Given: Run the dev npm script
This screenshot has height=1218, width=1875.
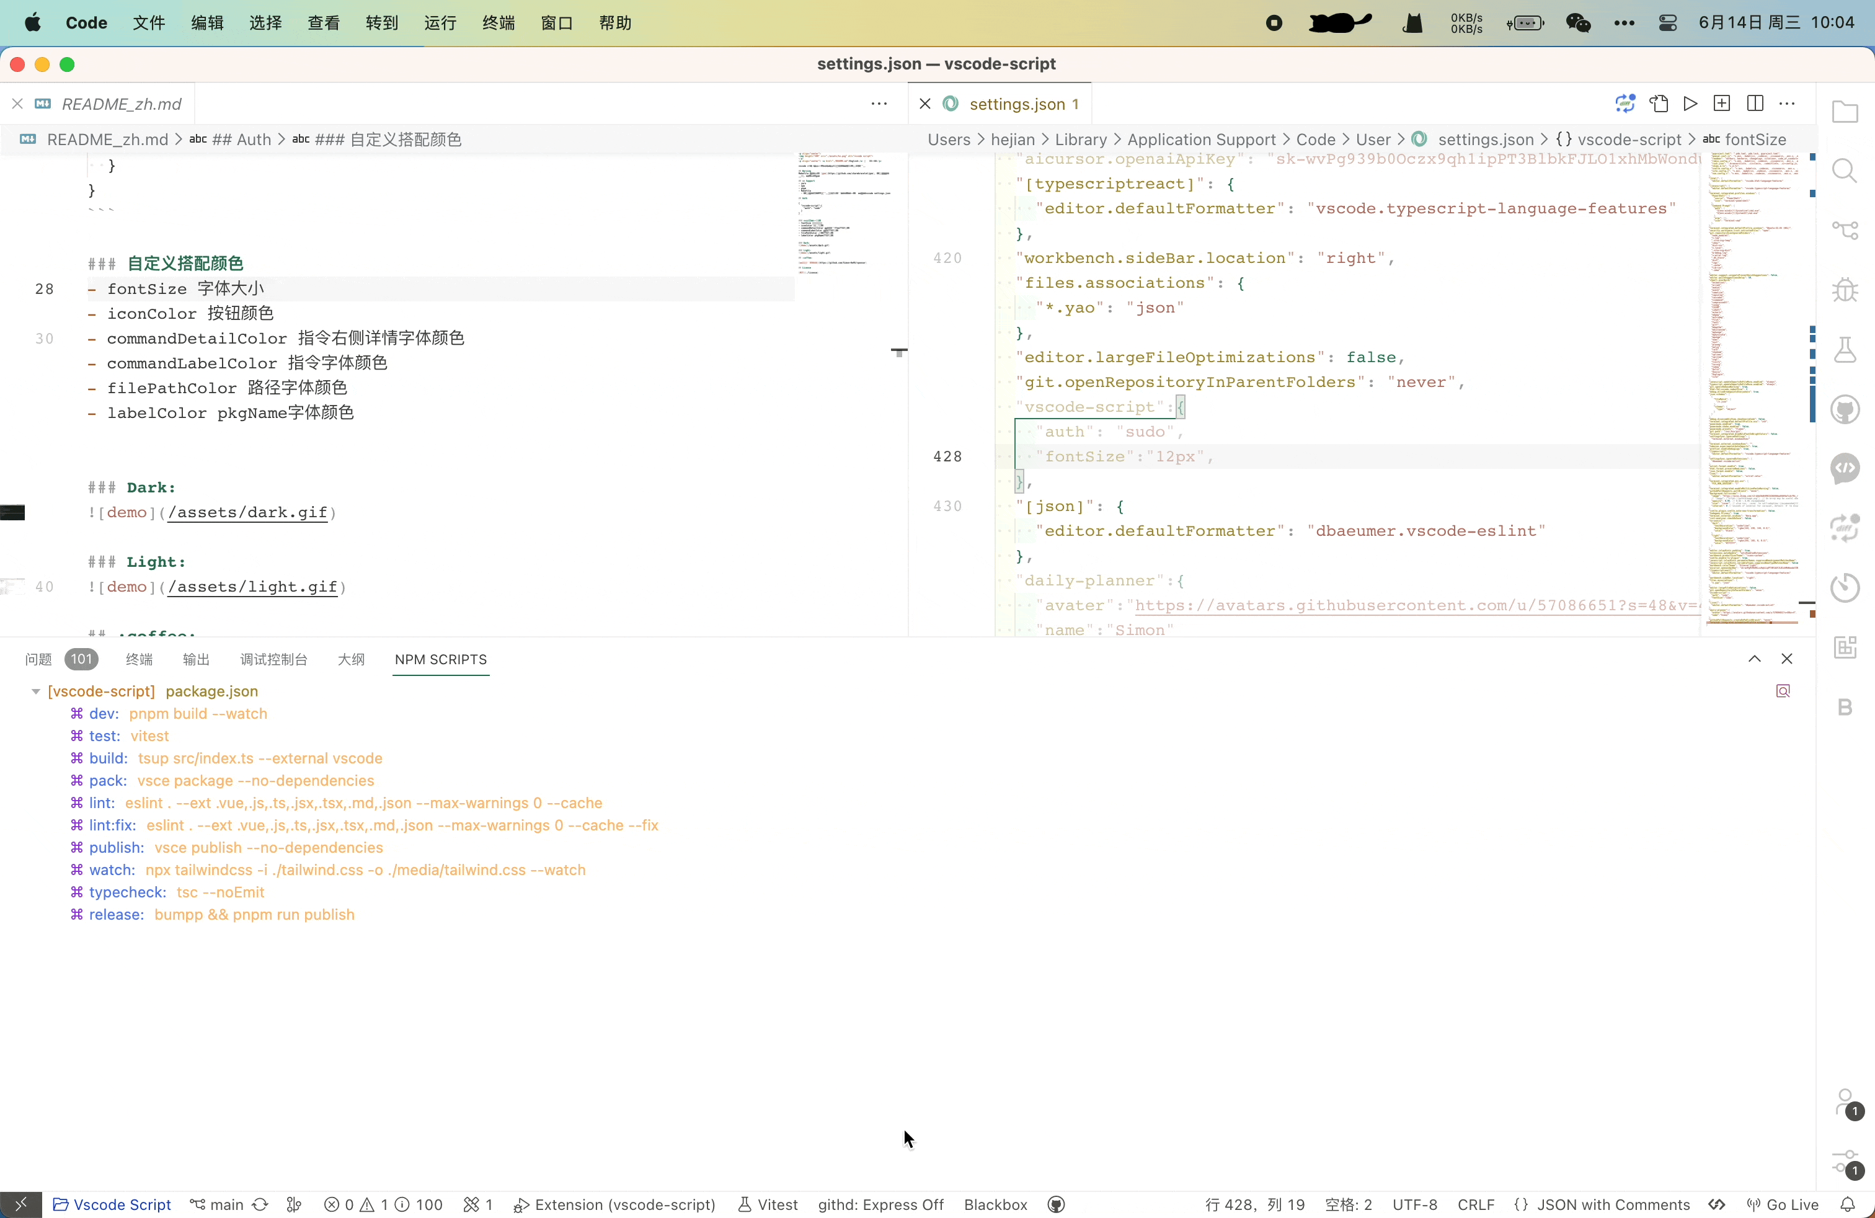Looking at the screenshot, I should click(x=169, y=714).
